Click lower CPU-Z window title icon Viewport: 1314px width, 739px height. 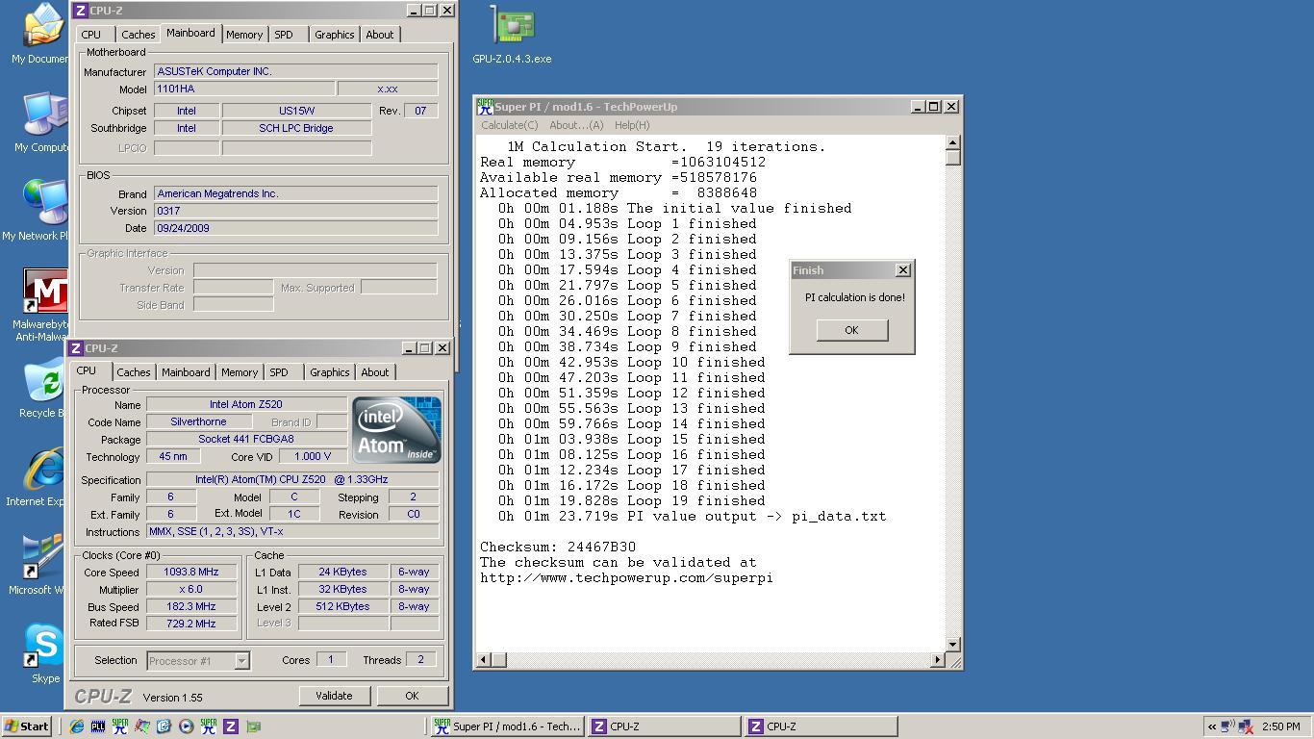(x=76, y=348)
